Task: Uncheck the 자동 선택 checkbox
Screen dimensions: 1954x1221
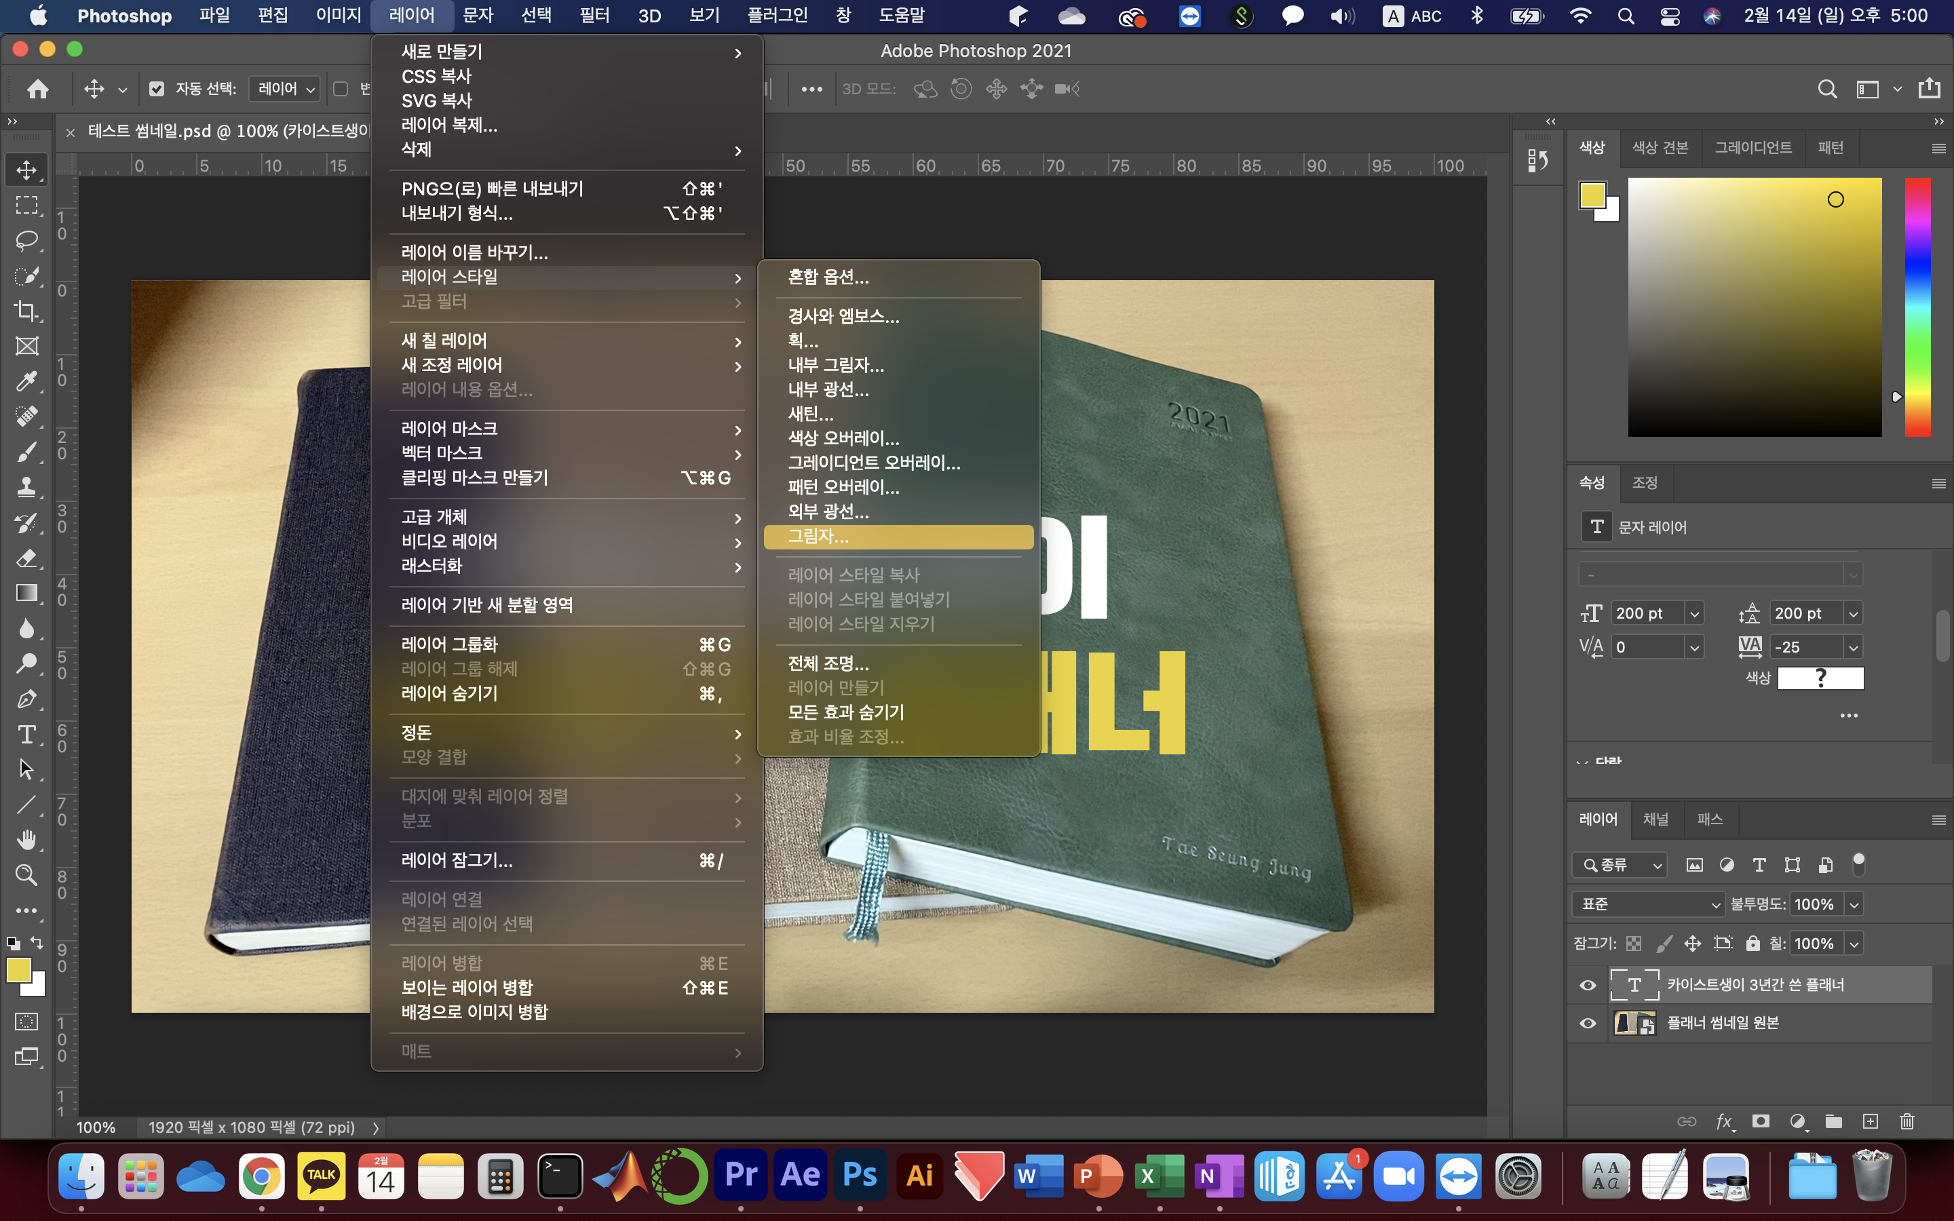Action: point(157,89)
